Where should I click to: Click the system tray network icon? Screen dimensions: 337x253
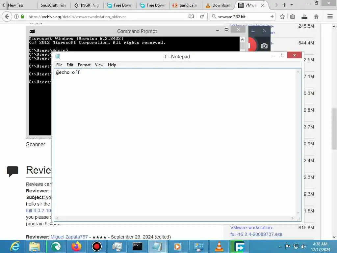click(296, 246)
